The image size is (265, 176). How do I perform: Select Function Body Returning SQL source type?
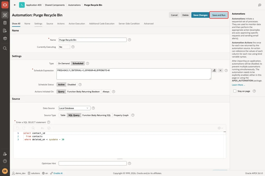[x=97, y=115]
